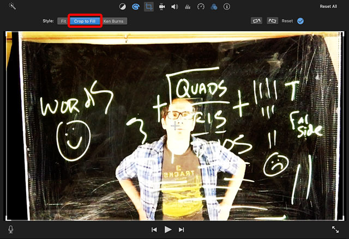Open the volume speaker tool
Image resolution: width=349 pixels, height=239 pixels.
click(175, 7)
